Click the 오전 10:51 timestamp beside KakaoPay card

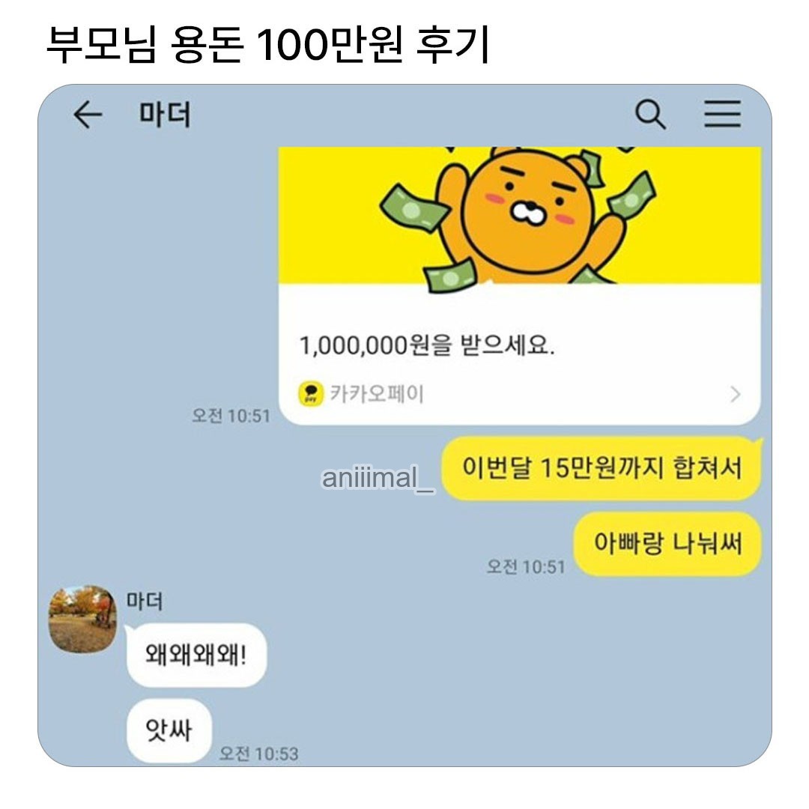coord(231,416)
